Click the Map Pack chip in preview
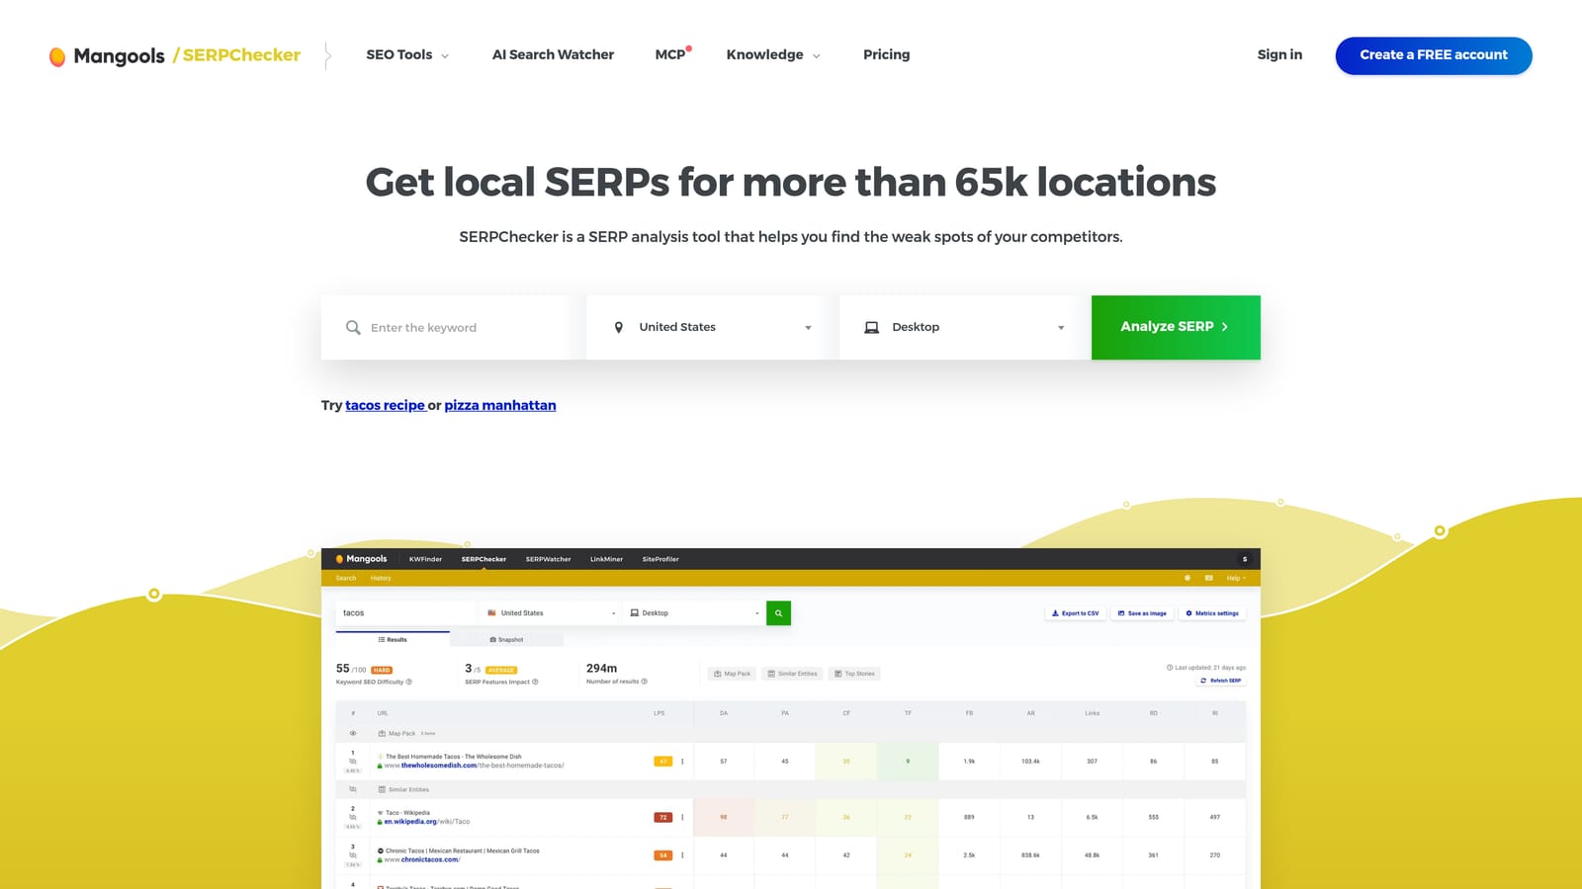The height and width of the screenshot is (889, 1582). point(732,674)
